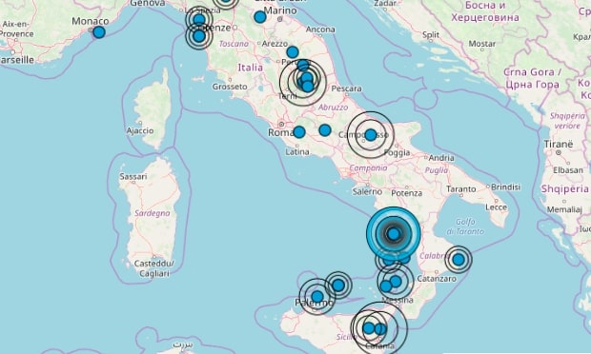This screenshot has width=591, height=354.
Task: Click the map marker nearest Perugia
Action: pyautogui.click(x=303, y=66)
